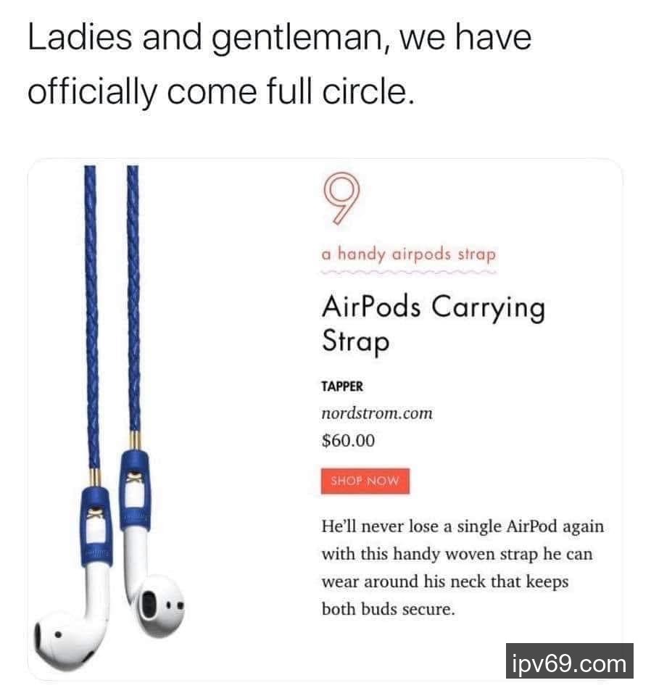The height and width of the screenshot is (696, 651).
Task: Select the product description paragraph
Action: click(x=463, y=567)
